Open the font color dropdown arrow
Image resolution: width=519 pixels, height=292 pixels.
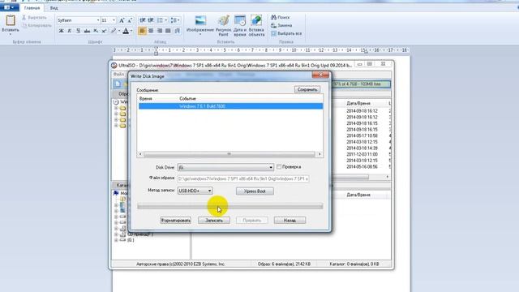click(131, 31)
